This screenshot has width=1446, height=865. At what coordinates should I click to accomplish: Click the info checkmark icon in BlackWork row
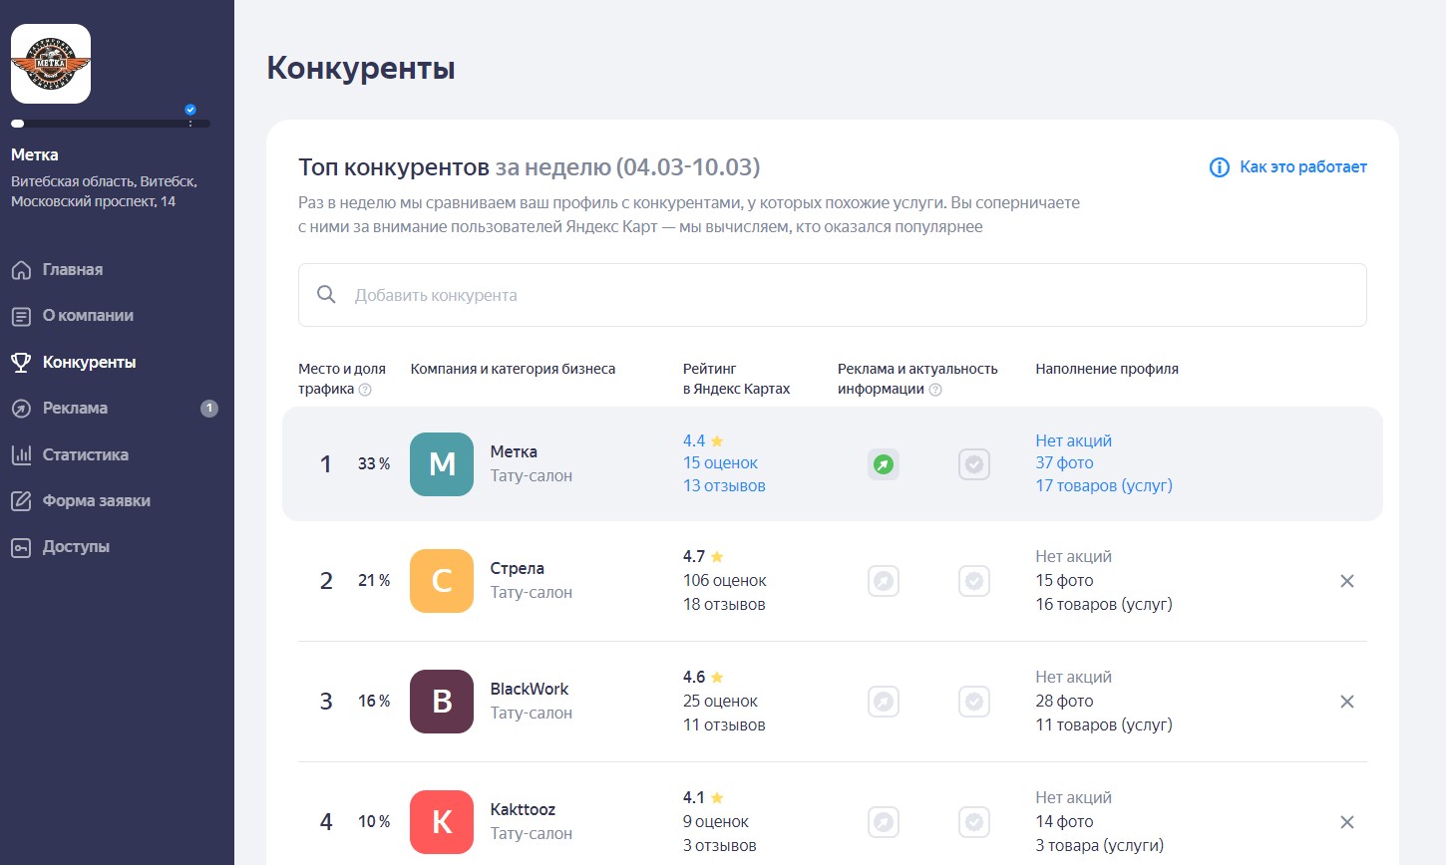point(974,702)
